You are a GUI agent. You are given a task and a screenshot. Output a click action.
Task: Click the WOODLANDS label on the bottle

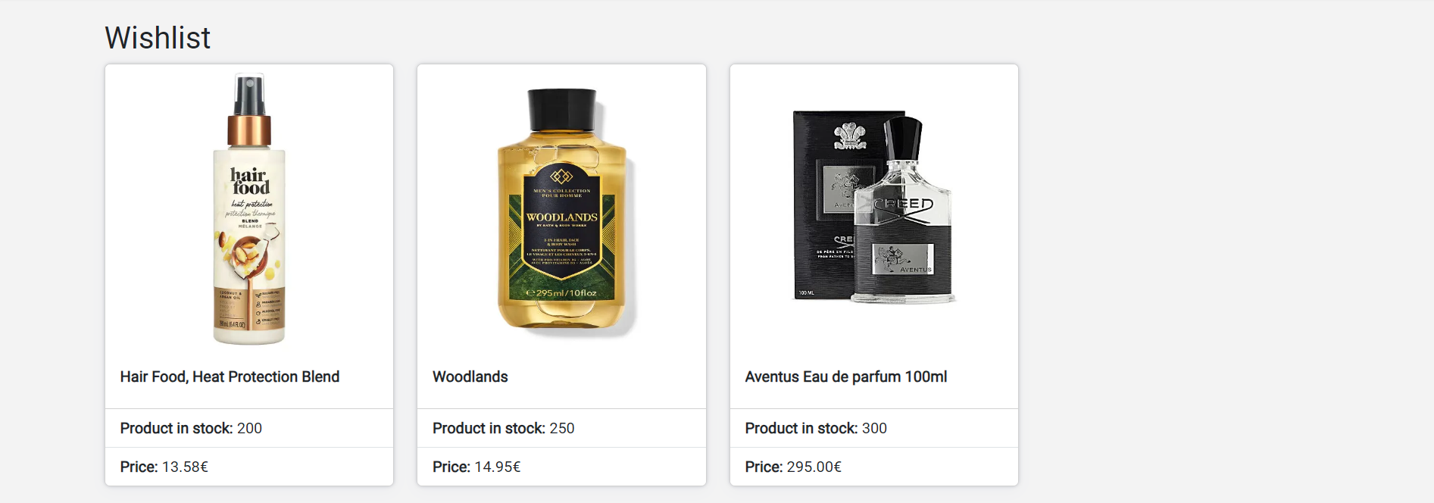[x=562, y=217]
